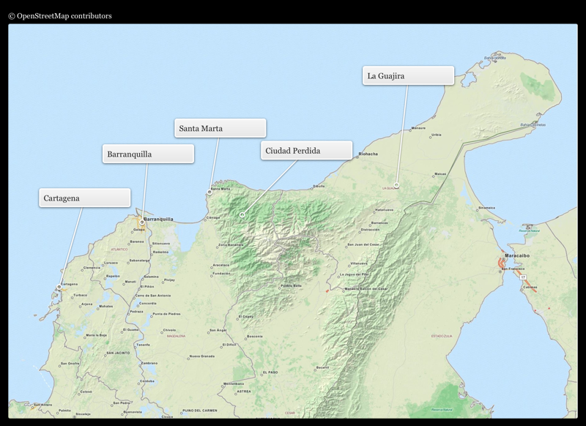Click the Zambrano town label
Viewport: 586px width, 426px height.
149,362
